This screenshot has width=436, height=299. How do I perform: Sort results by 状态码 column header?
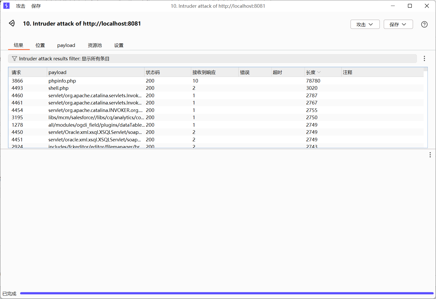pyautogui.click(x=153, y=72)
